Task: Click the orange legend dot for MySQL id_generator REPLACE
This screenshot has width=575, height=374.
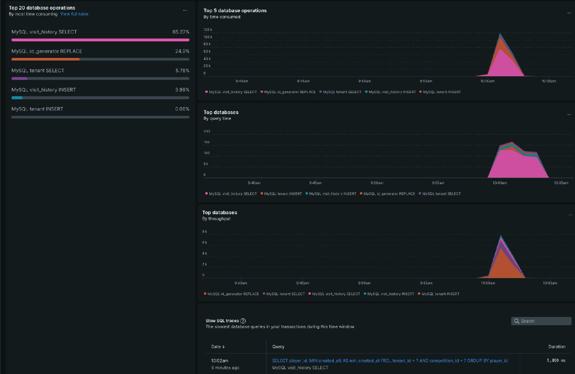Action: (x=262, y=92)
